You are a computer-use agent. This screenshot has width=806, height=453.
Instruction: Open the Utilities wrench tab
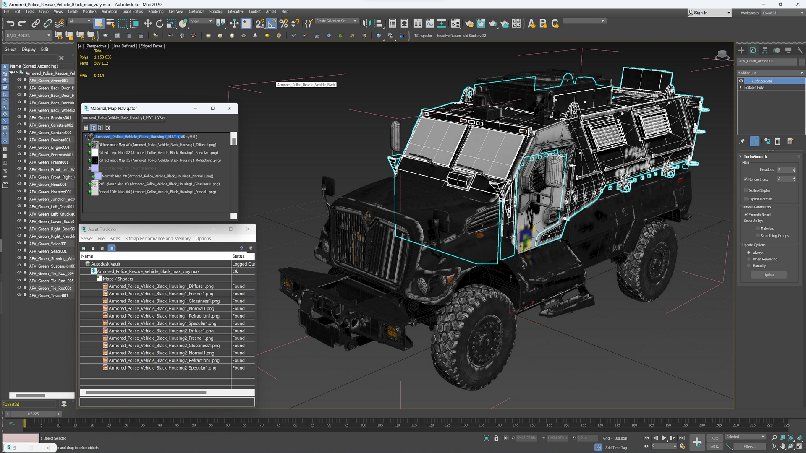pos(800,50)
